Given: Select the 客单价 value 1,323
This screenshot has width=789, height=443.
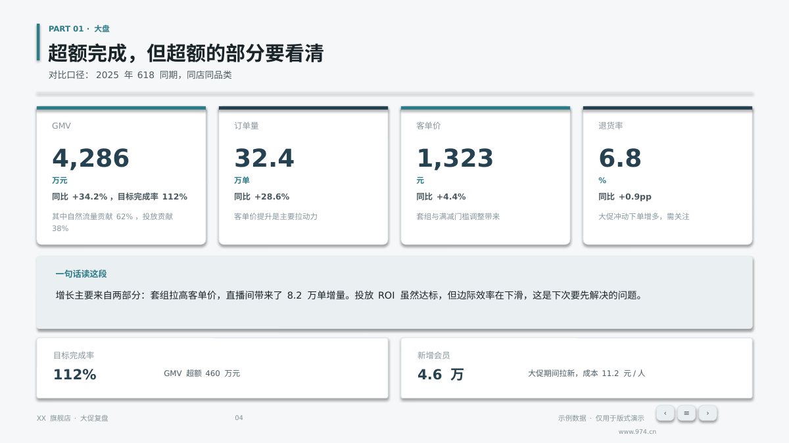Looking at the screenshot, I should click(455, 159).
